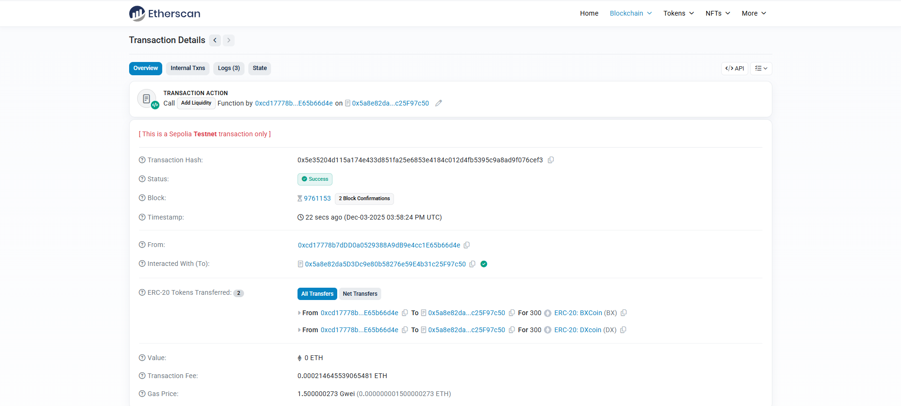This screenshot has width=901, height=406.
Task: Go to previous transaction arrow
Action: pos(215,40)
